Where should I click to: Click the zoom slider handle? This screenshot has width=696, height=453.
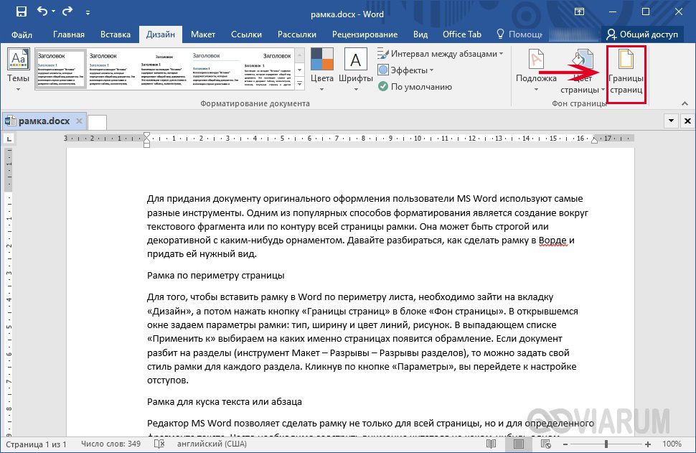click(x=606, y=444)
